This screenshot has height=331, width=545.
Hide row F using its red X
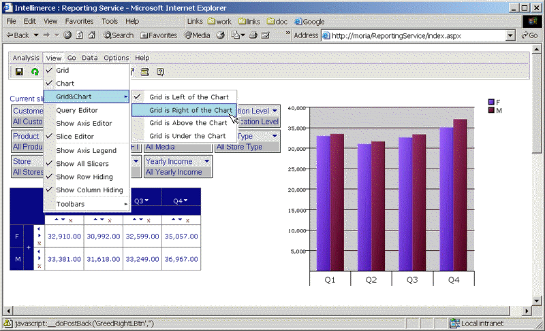(40, 243)
